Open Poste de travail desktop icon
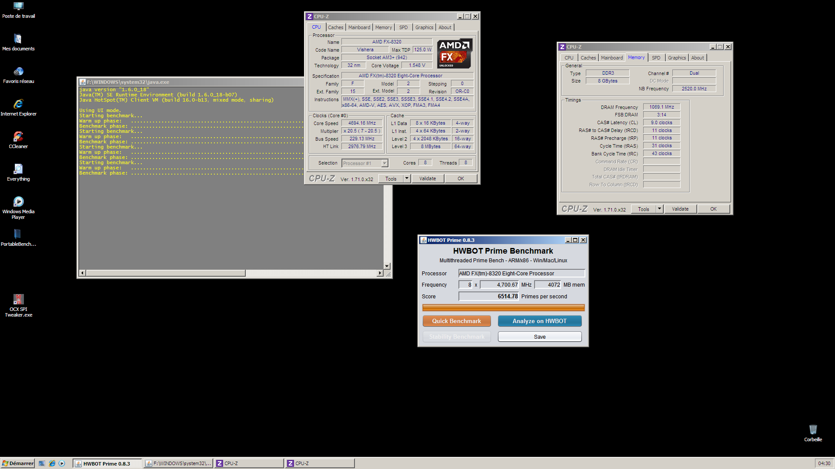This screenshot has height=469, width=835. point(18,10)
